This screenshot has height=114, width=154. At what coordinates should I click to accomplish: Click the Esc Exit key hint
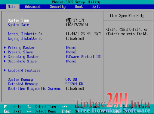(13, 111)
